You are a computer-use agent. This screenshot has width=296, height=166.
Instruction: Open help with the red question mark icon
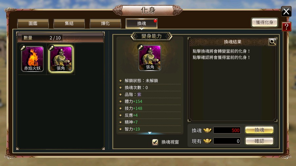(x=286, y=27)
